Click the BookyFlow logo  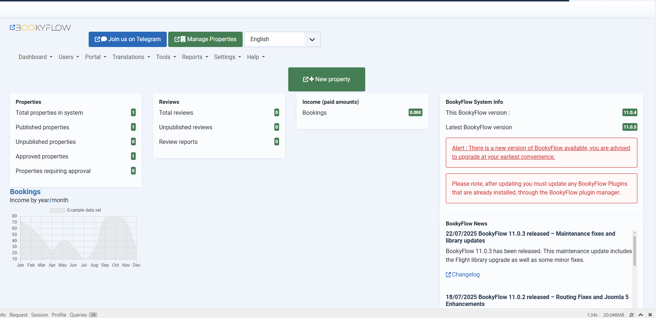[x=40, y=28]
